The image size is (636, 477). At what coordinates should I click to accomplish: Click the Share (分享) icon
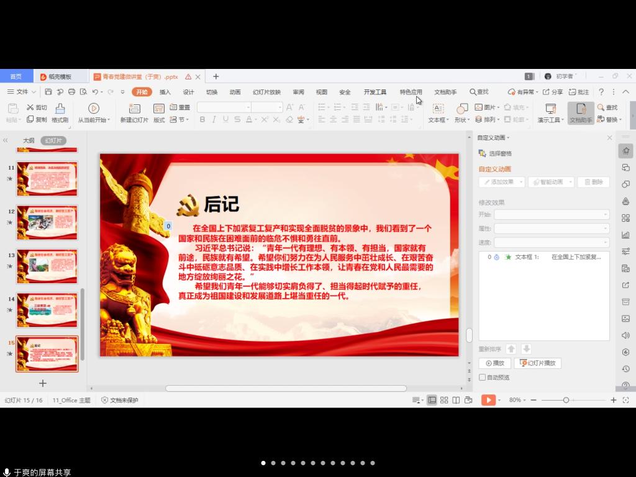pos(553,92)
